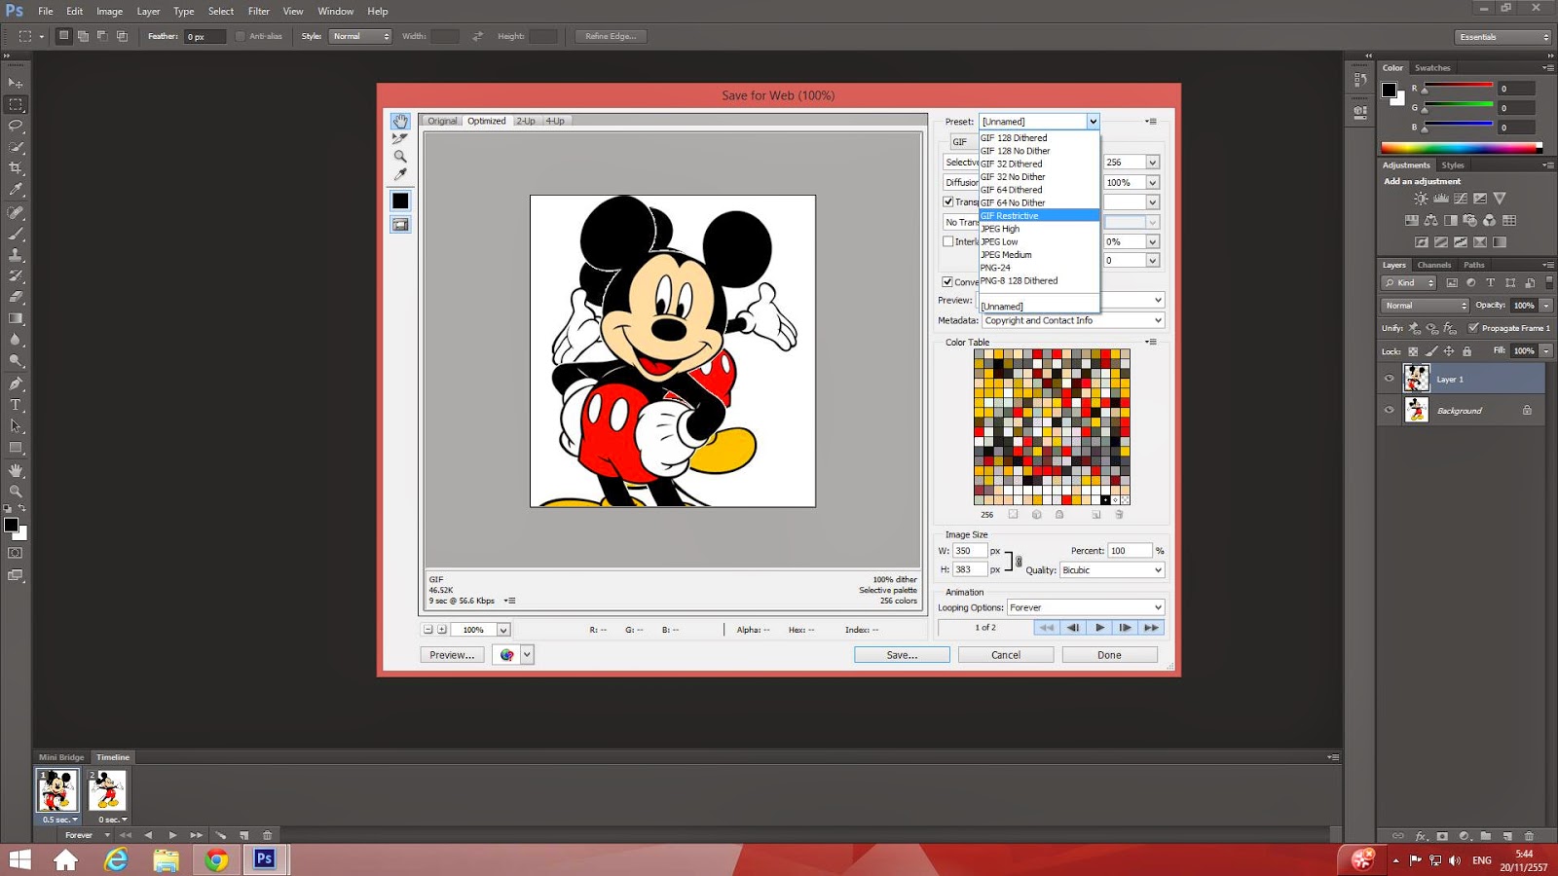Select the Slice Select tool in Save for Web
Screen dimensions: 1558x876
coord(400,139)
